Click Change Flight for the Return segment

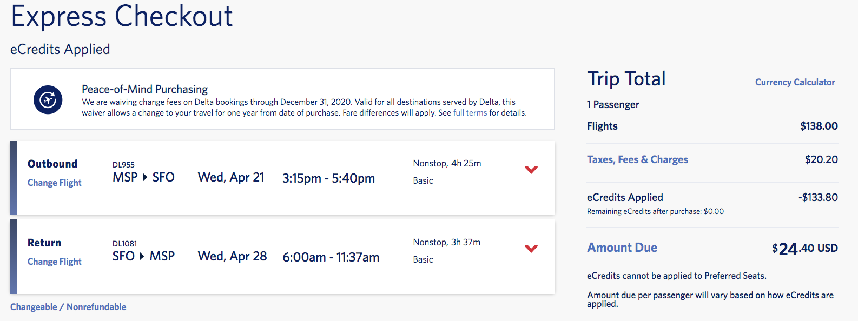coord(54,261)
